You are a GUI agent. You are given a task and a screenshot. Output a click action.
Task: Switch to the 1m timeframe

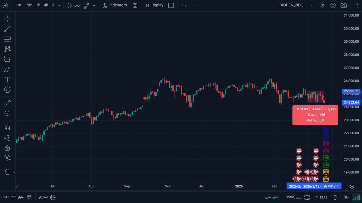(x=18, y=5)
